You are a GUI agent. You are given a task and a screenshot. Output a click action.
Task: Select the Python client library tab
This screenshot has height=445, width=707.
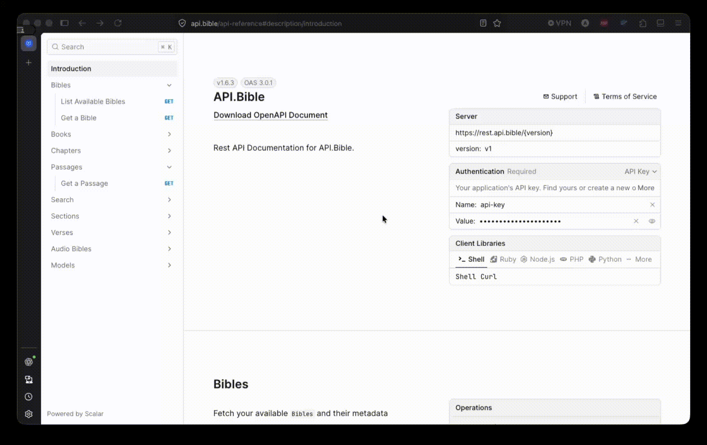coord(605,259)
